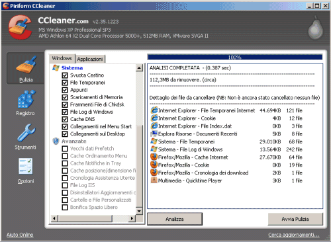Click horizontal scrollbar left arrow
Screen dimensions: 331x242
[54, 218]
